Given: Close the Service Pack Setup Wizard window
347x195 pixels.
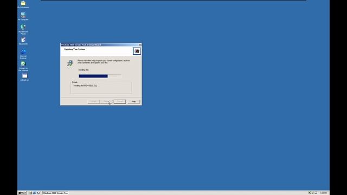Looking at the screenshot, I should pyautogui.click(x=140, y=45).
